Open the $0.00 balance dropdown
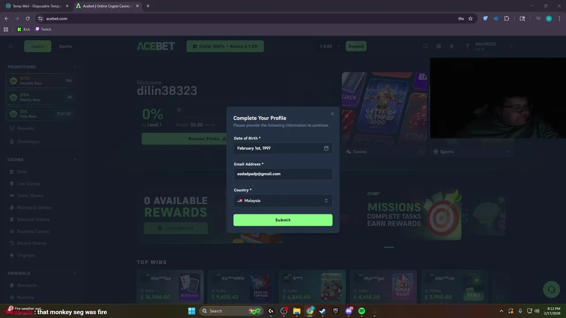This screenshot has height=318, width=566. click(330, 46)
